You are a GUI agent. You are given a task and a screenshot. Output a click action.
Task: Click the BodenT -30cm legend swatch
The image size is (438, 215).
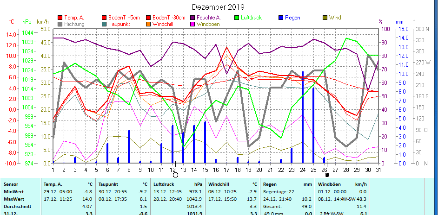coord(148,18)
